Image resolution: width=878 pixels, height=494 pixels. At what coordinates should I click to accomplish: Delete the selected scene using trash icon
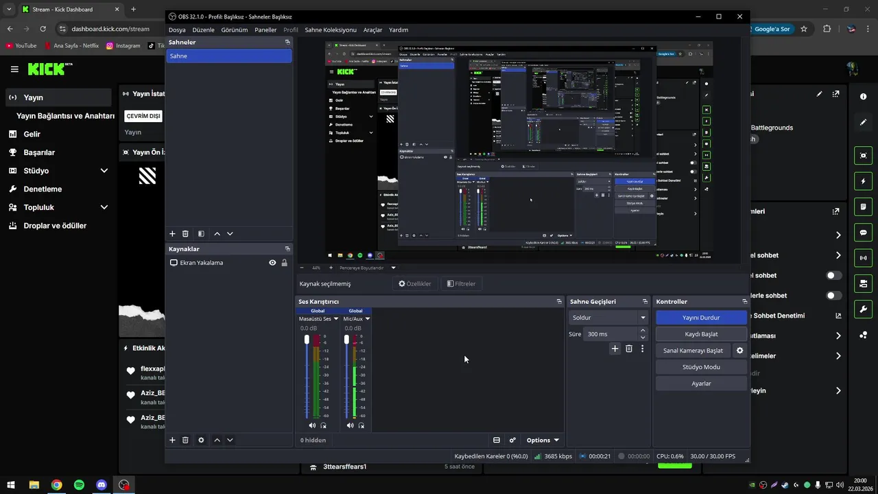point(185,234)
